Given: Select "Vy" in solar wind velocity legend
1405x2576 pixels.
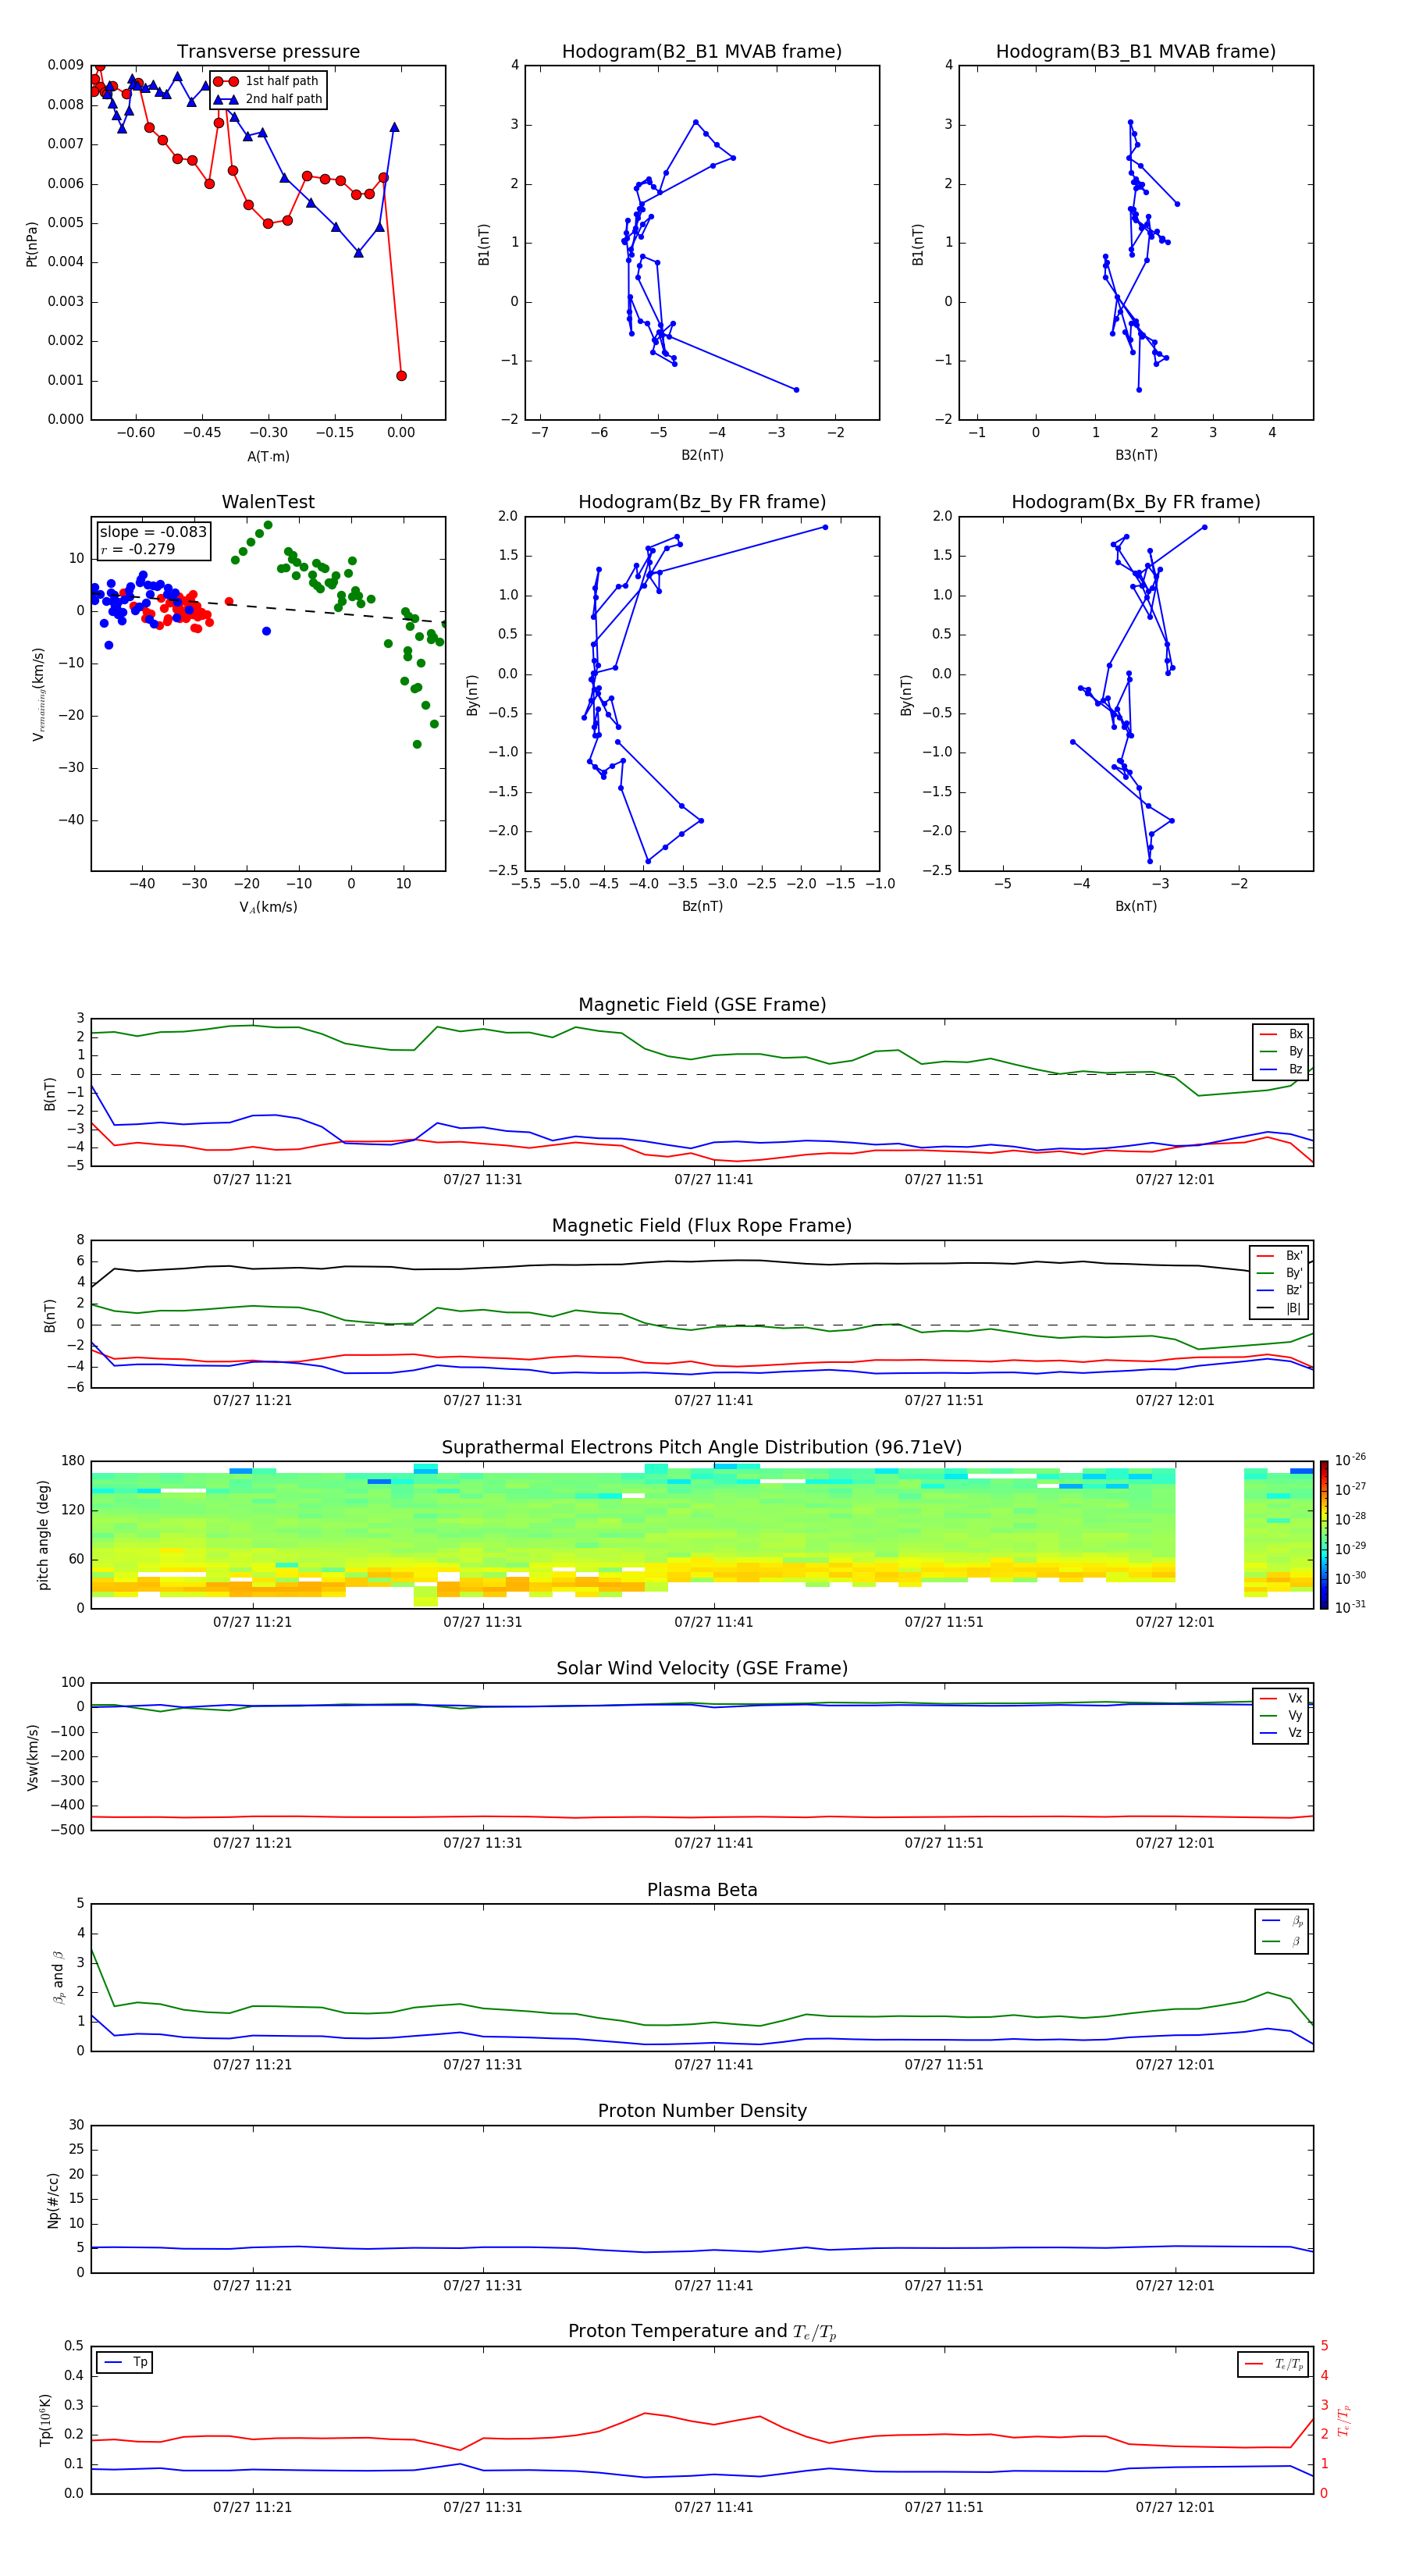Looking at the screenshot, I should pos(1281,1716).
